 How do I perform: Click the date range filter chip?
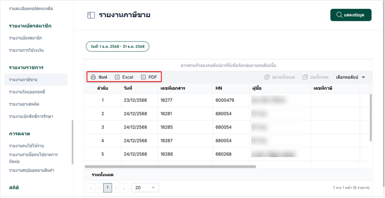pos(117,46)
